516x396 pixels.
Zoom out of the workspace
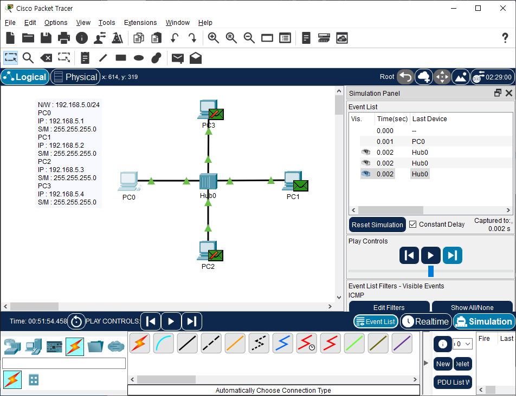click(x=249, y=38)
